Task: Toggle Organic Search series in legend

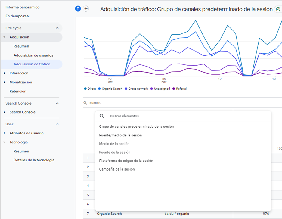Action: [110, 89]
